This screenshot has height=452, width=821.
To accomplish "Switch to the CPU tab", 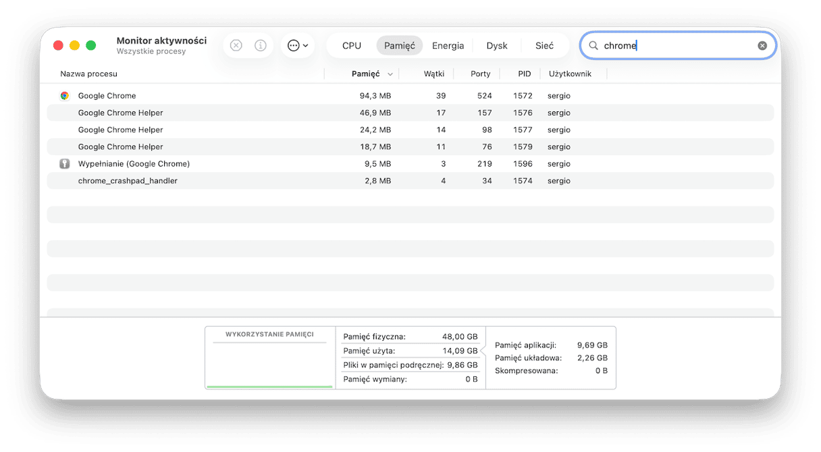I will pyautogui.click(x=352, y=46).
